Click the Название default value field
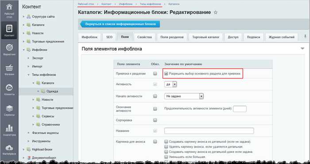Screen dimensions: 310x164 pos(209,131)
